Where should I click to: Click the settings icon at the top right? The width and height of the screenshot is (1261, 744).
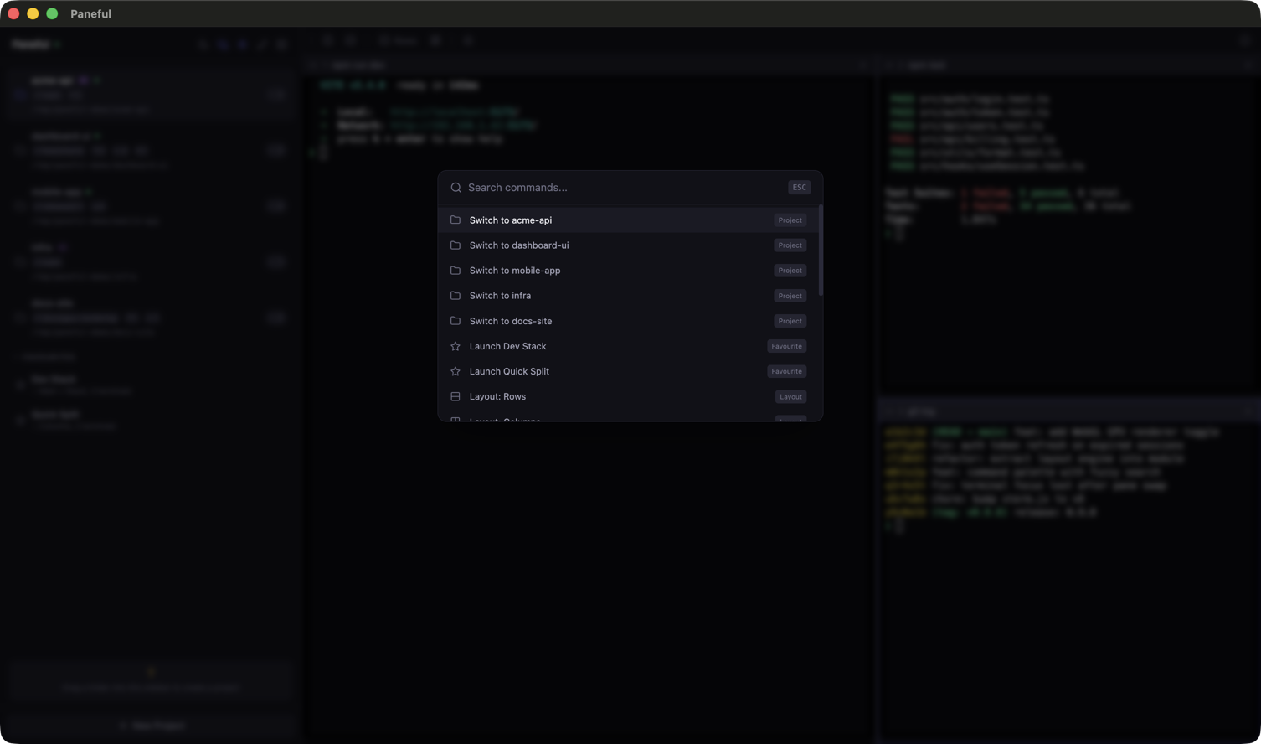tap(1245, 40)
